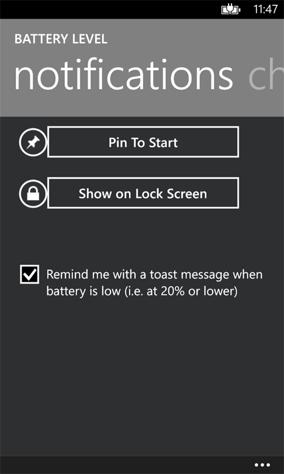Click the circled lock symbol
Image resolution: width=284 pixels, height=474 pixels.
pyautogui.click(x=33, y=193)
